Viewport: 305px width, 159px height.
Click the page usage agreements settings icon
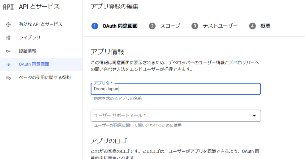click(x=8, y=78)
